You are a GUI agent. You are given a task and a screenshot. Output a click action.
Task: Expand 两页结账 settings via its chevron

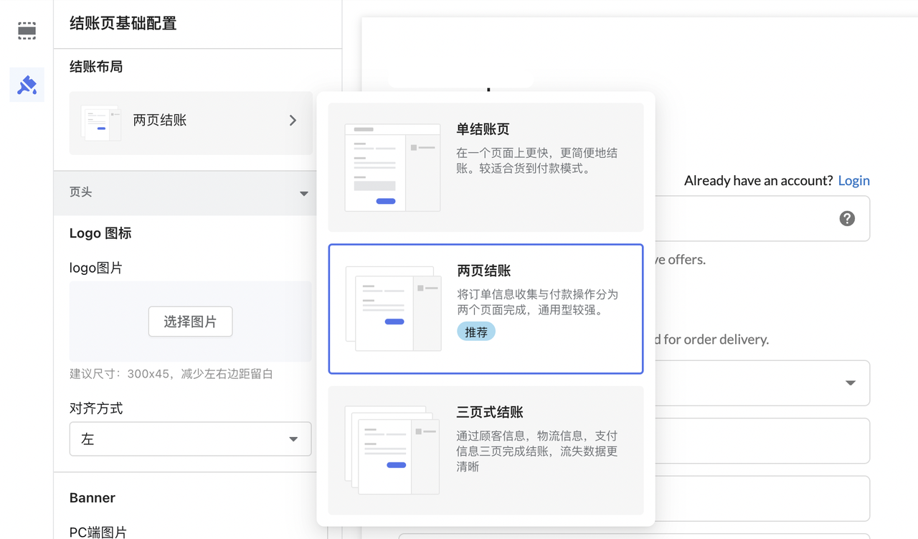[293, 121]
